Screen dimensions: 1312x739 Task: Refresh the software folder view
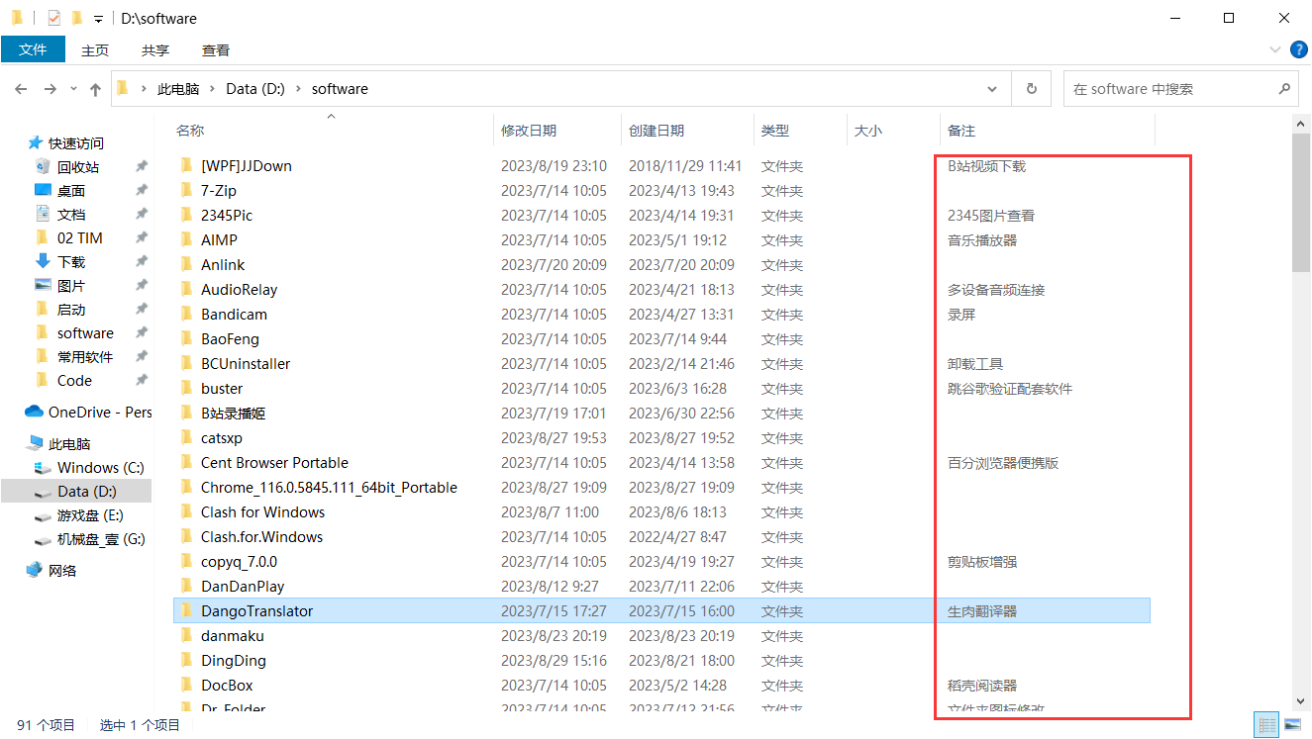pyautogui.click(x=1031, y=88)
